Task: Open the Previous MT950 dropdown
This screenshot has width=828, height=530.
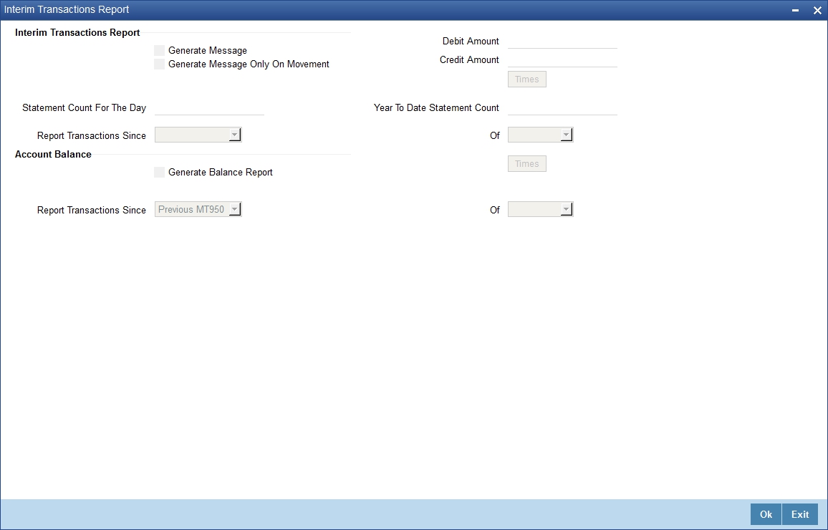Action: [198, 209]
